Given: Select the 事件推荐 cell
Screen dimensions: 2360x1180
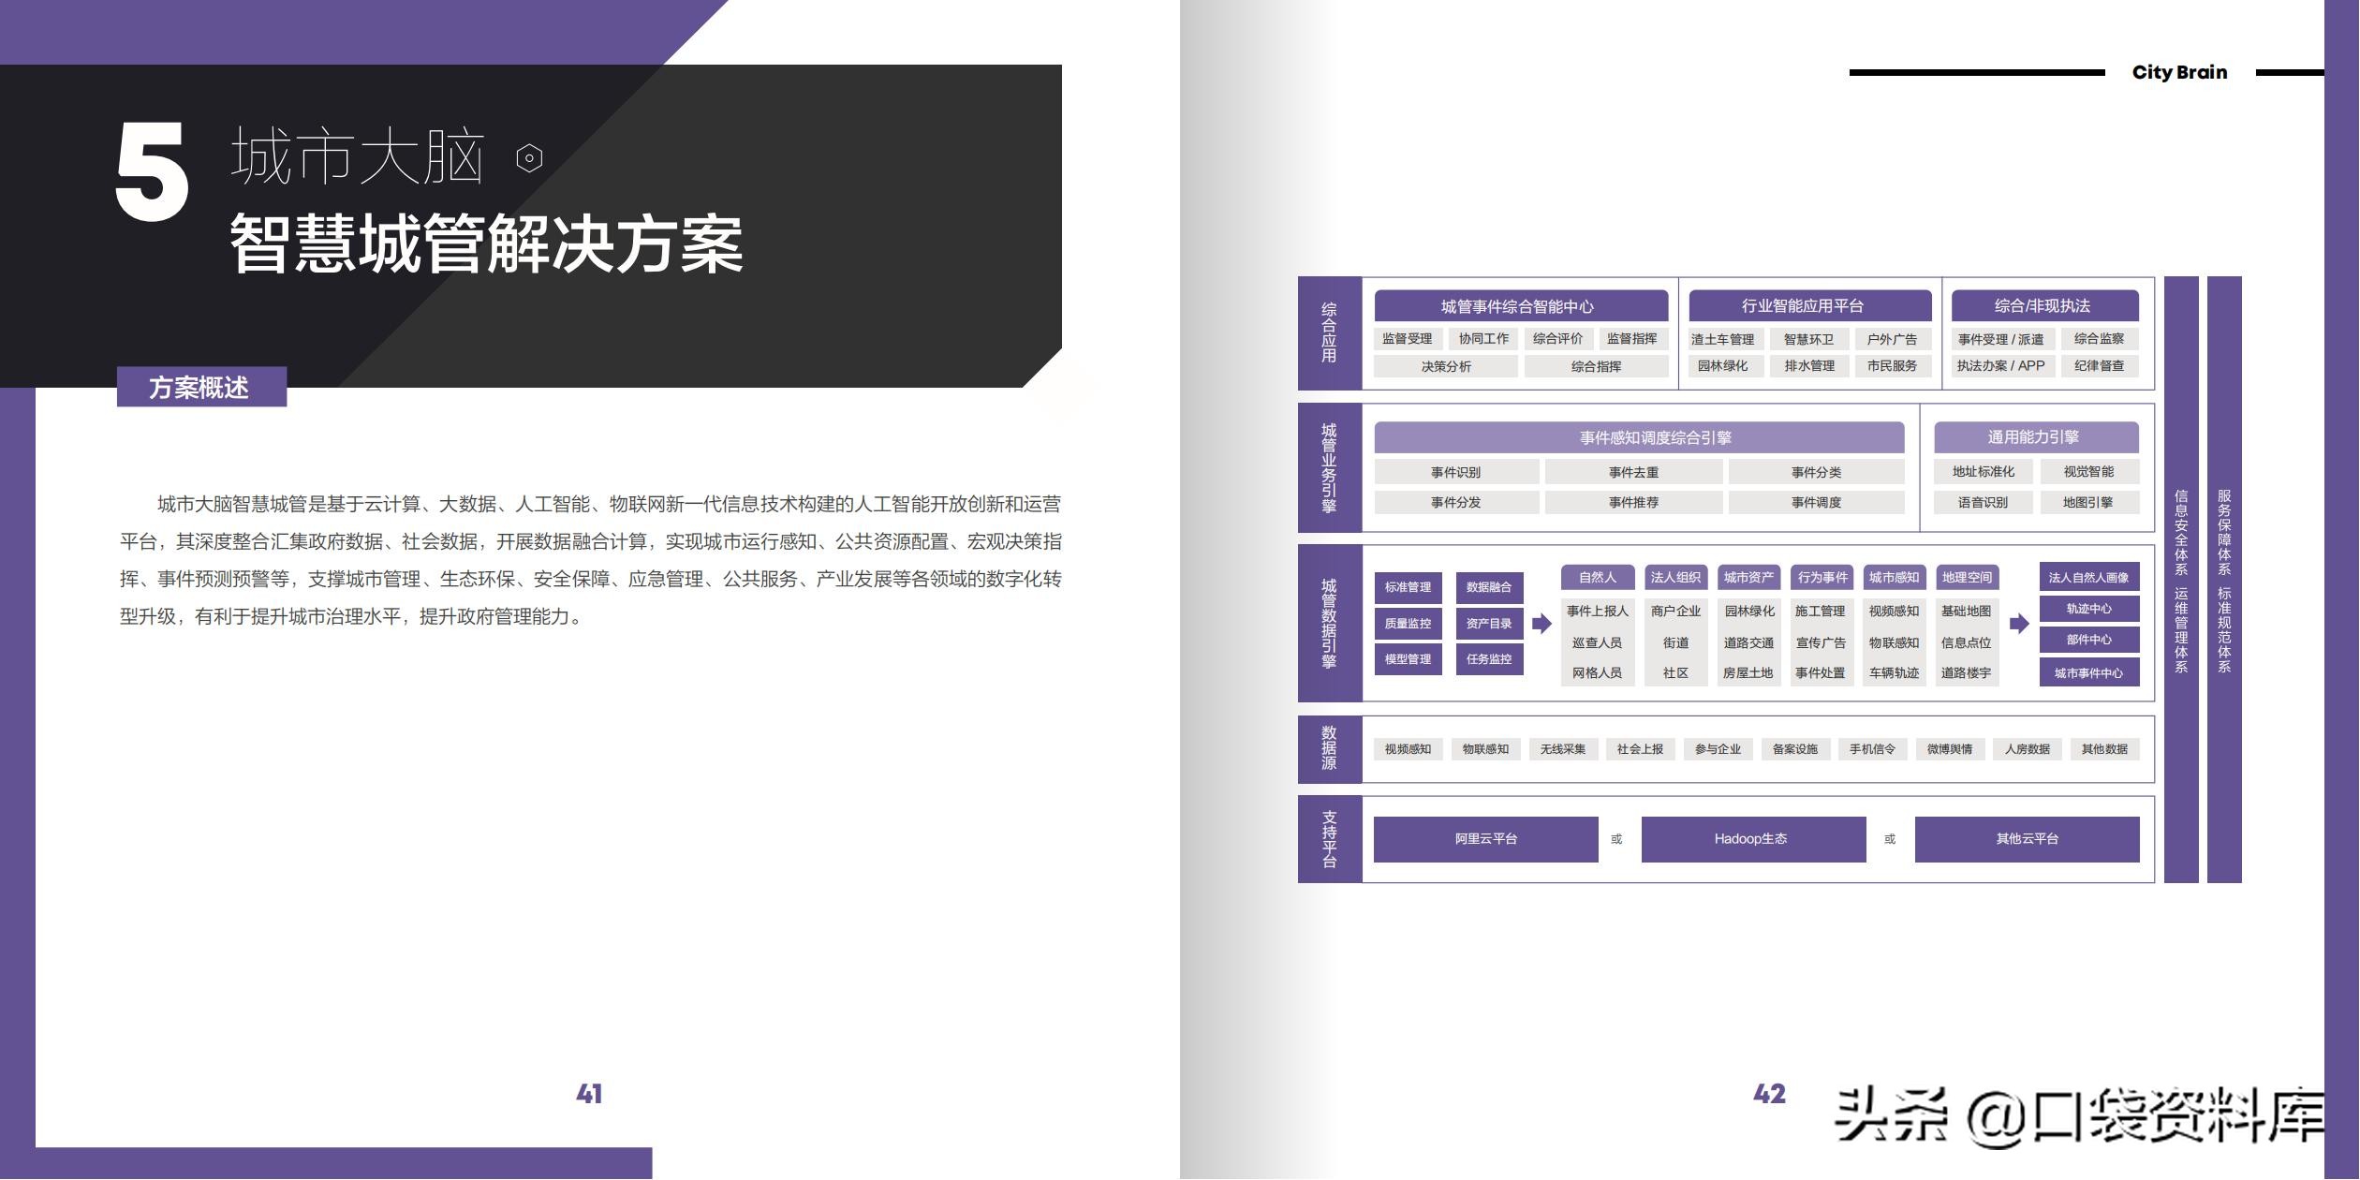Looking at the screenshot, I should pos(1634,503).
